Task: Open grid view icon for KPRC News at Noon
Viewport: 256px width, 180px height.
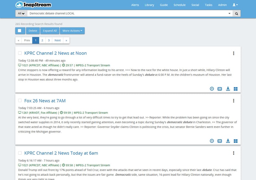Action: 236,89
